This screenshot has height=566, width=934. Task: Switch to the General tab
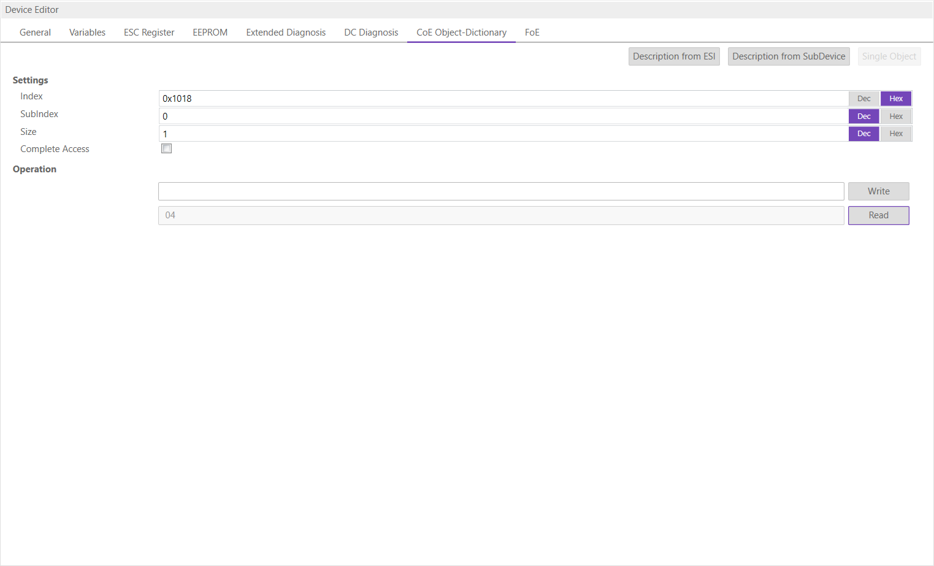(x=35, y=33)
